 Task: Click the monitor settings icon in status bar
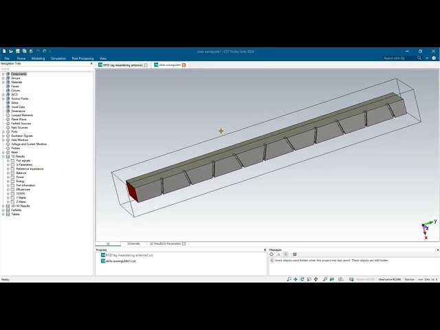(x=351, y=279)
